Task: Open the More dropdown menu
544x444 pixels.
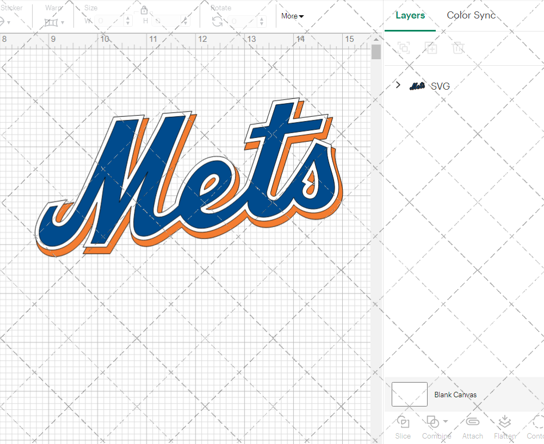Action: 293,16
